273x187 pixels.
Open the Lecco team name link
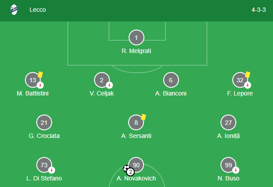pos(38,10)
